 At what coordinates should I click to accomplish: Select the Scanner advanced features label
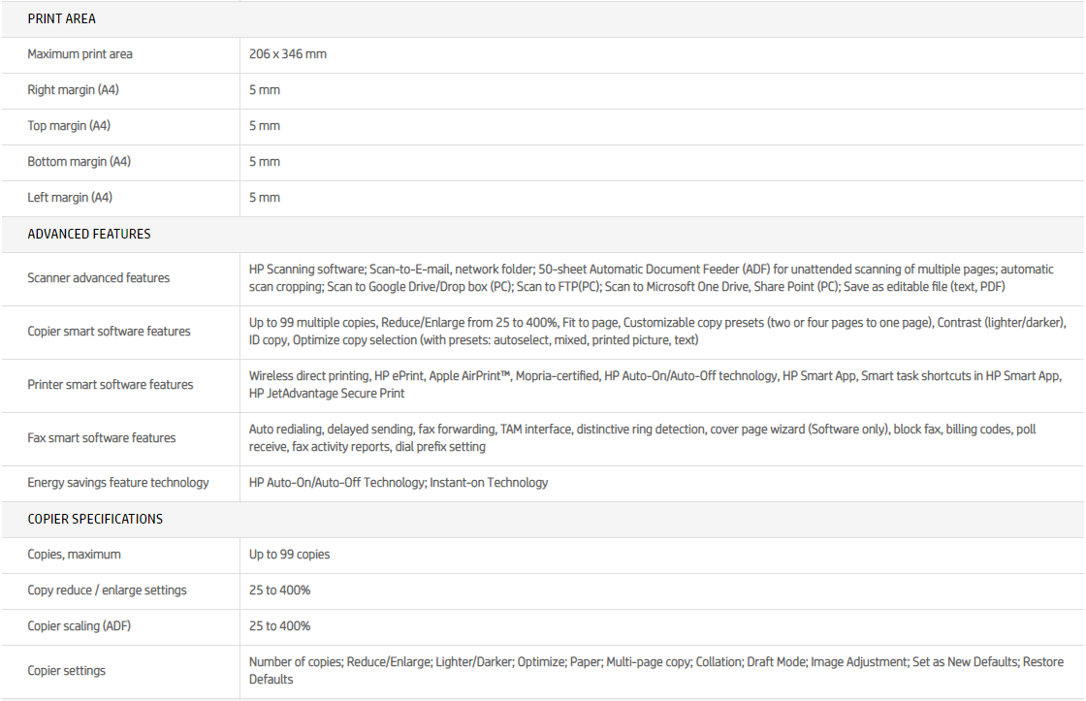[98, 278]
